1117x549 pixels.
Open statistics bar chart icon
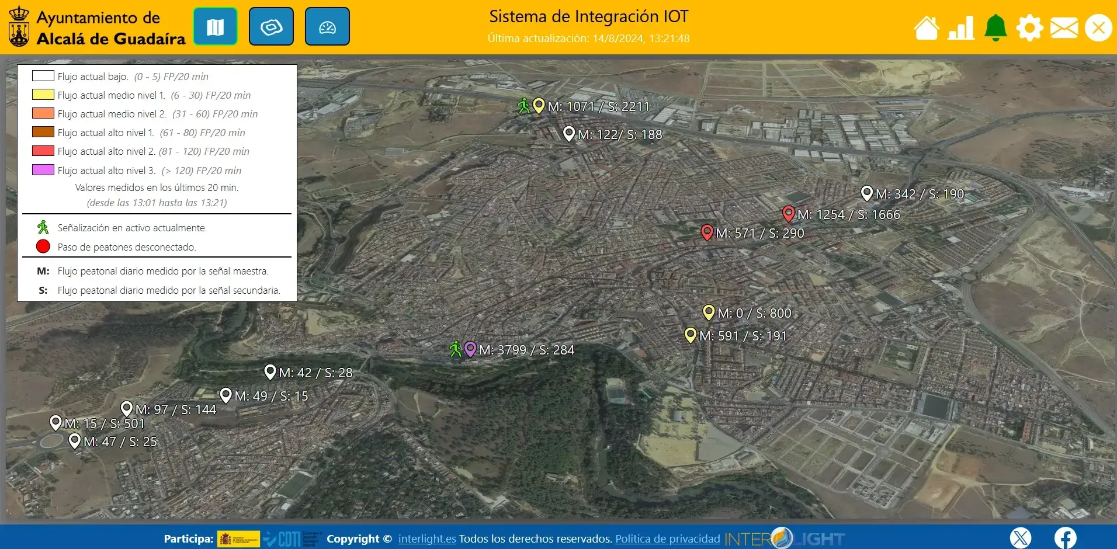point(961,28)
